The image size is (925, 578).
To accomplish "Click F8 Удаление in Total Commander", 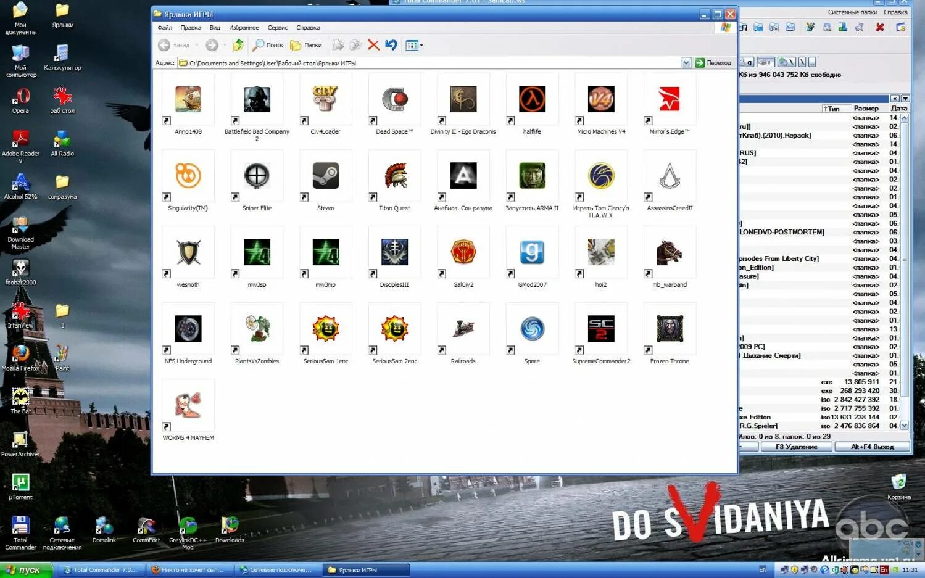I will click(x=796, y=447).
